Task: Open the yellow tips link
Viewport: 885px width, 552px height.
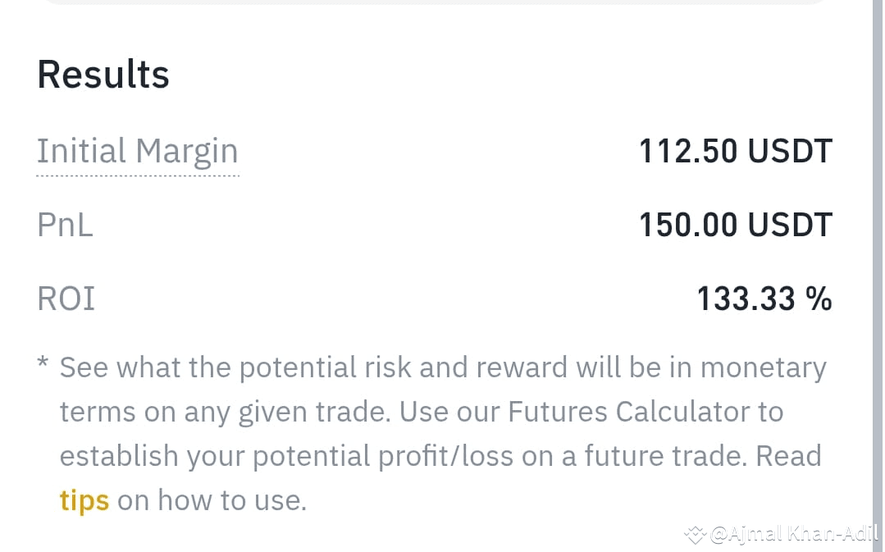Action: click(84, 500)
